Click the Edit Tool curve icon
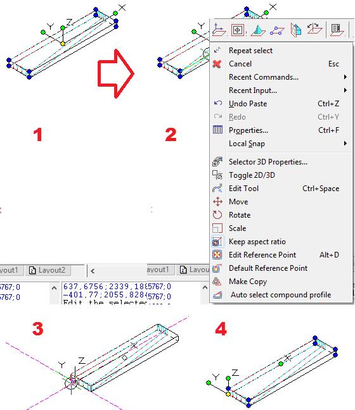The width and height of the screenshot is (355, 410). point(217,189)
